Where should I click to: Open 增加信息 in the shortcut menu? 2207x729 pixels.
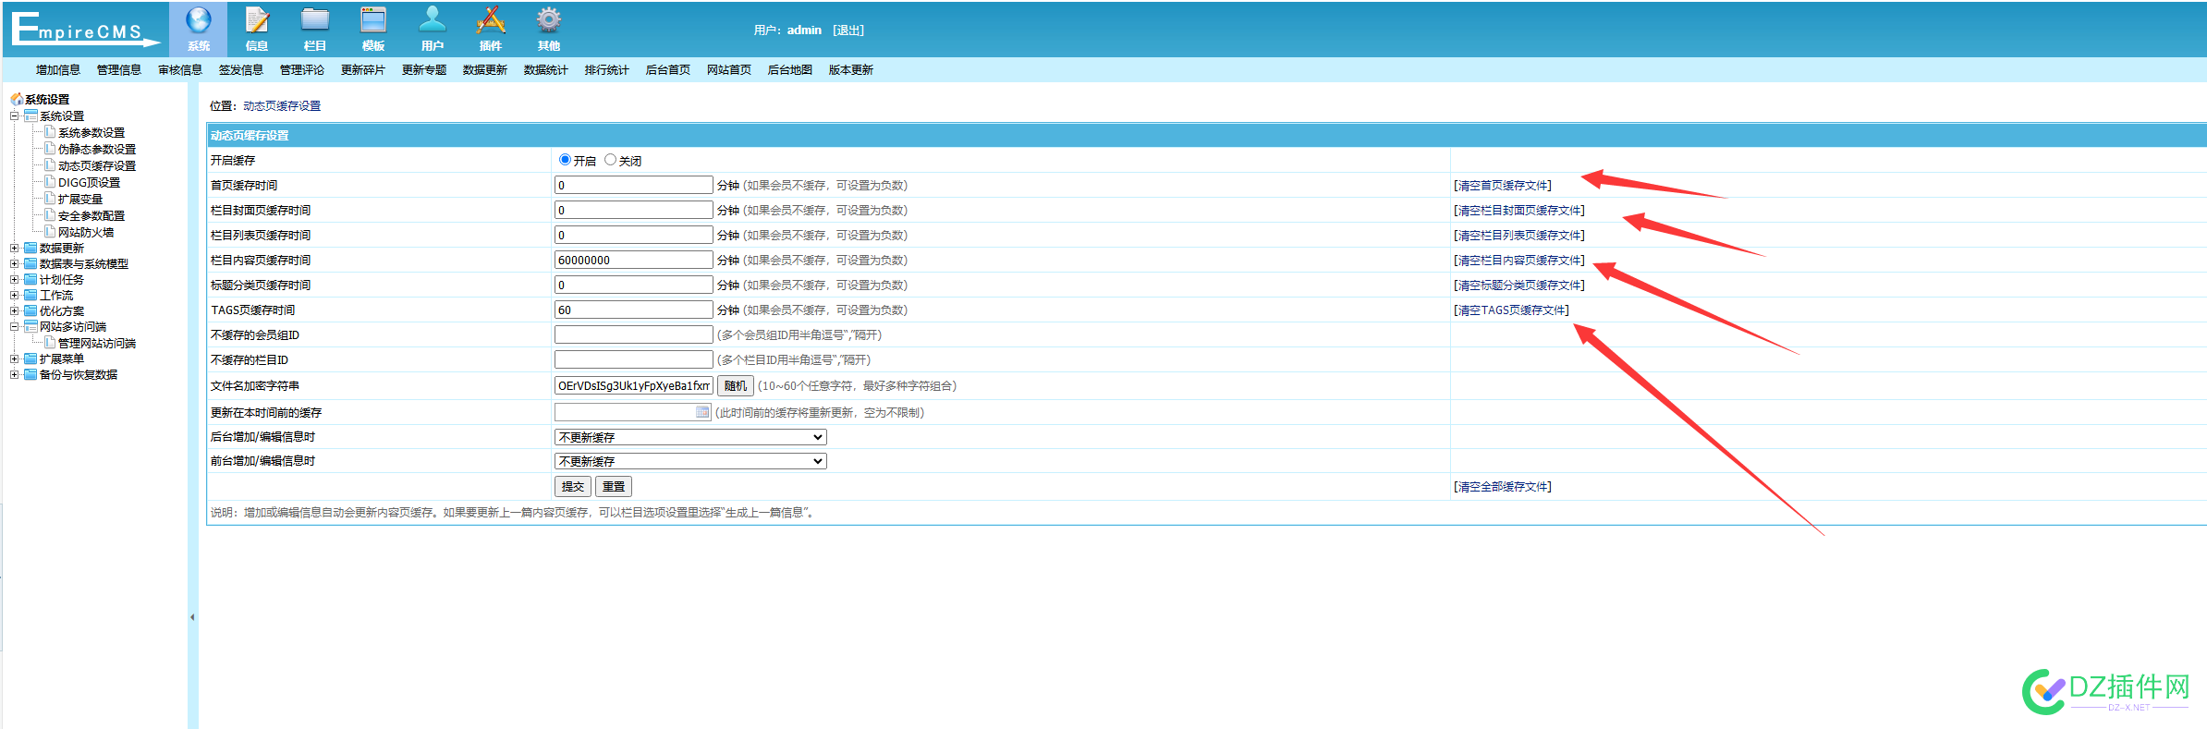click(x=57, y=70)
